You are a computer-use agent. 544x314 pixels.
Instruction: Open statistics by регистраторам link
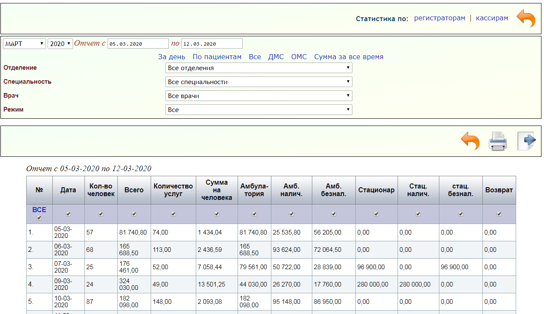[x=439, y=18]
